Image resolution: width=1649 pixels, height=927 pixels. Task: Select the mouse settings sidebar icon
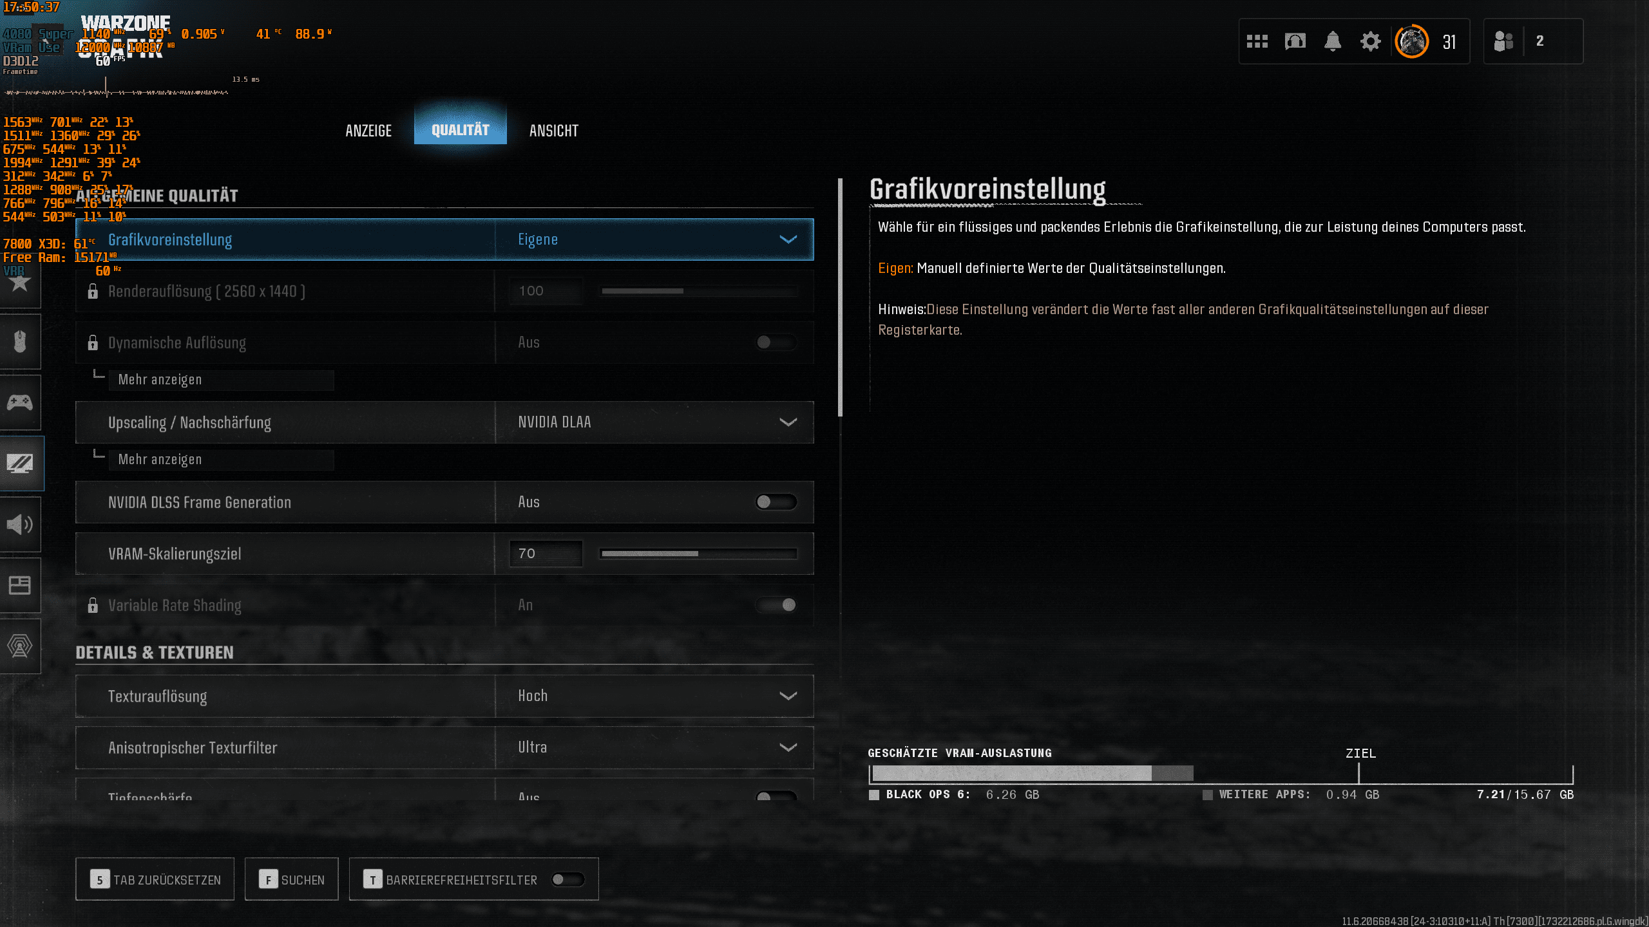20,341
